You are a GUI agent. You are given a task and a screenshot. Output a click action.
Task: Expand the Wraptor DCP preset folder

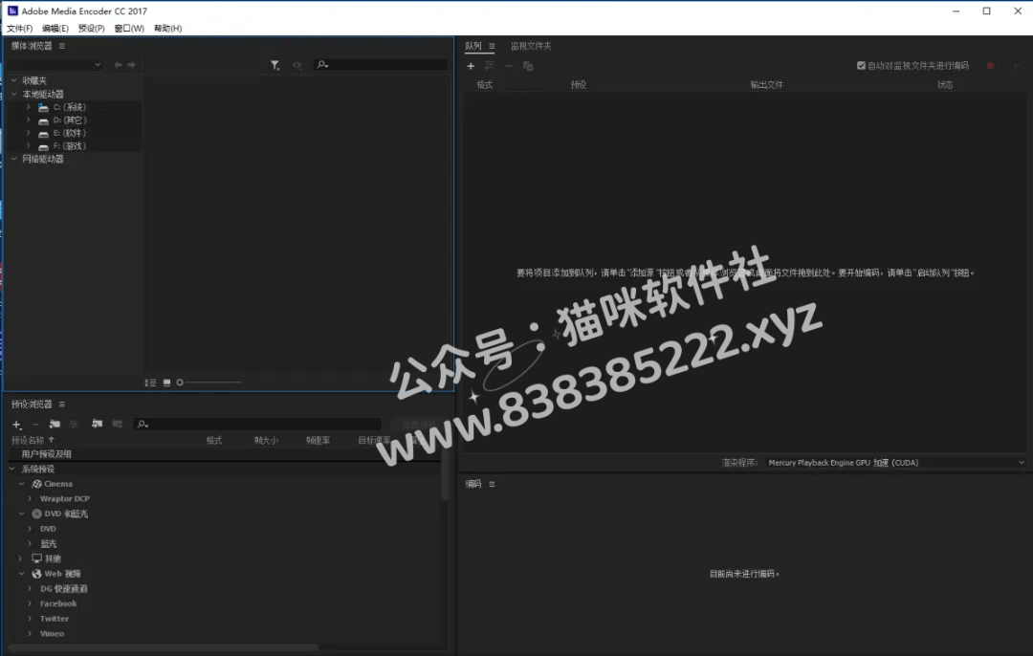pyautogui.click(x=30, y=498)
